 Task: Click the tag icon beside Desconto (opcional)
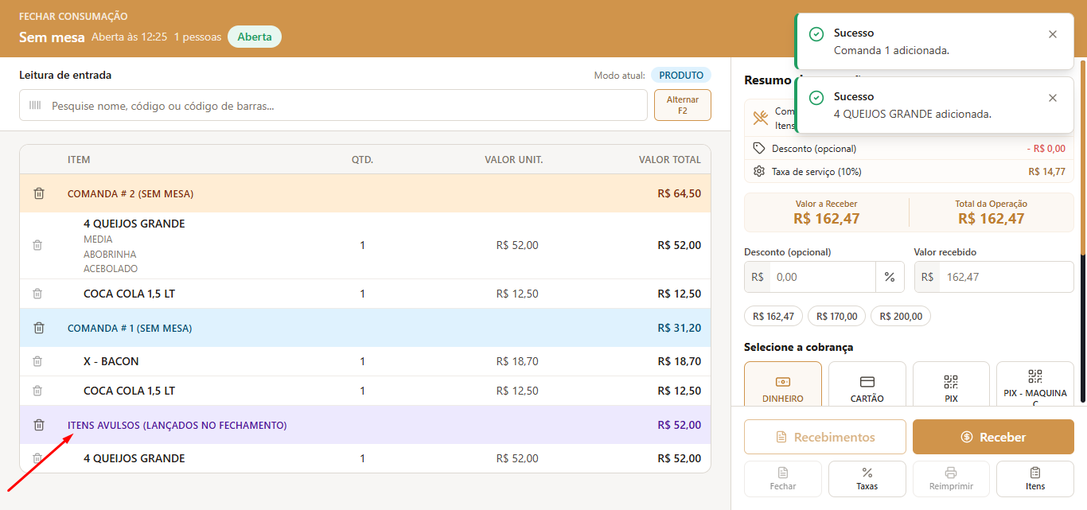coord(759,148)
